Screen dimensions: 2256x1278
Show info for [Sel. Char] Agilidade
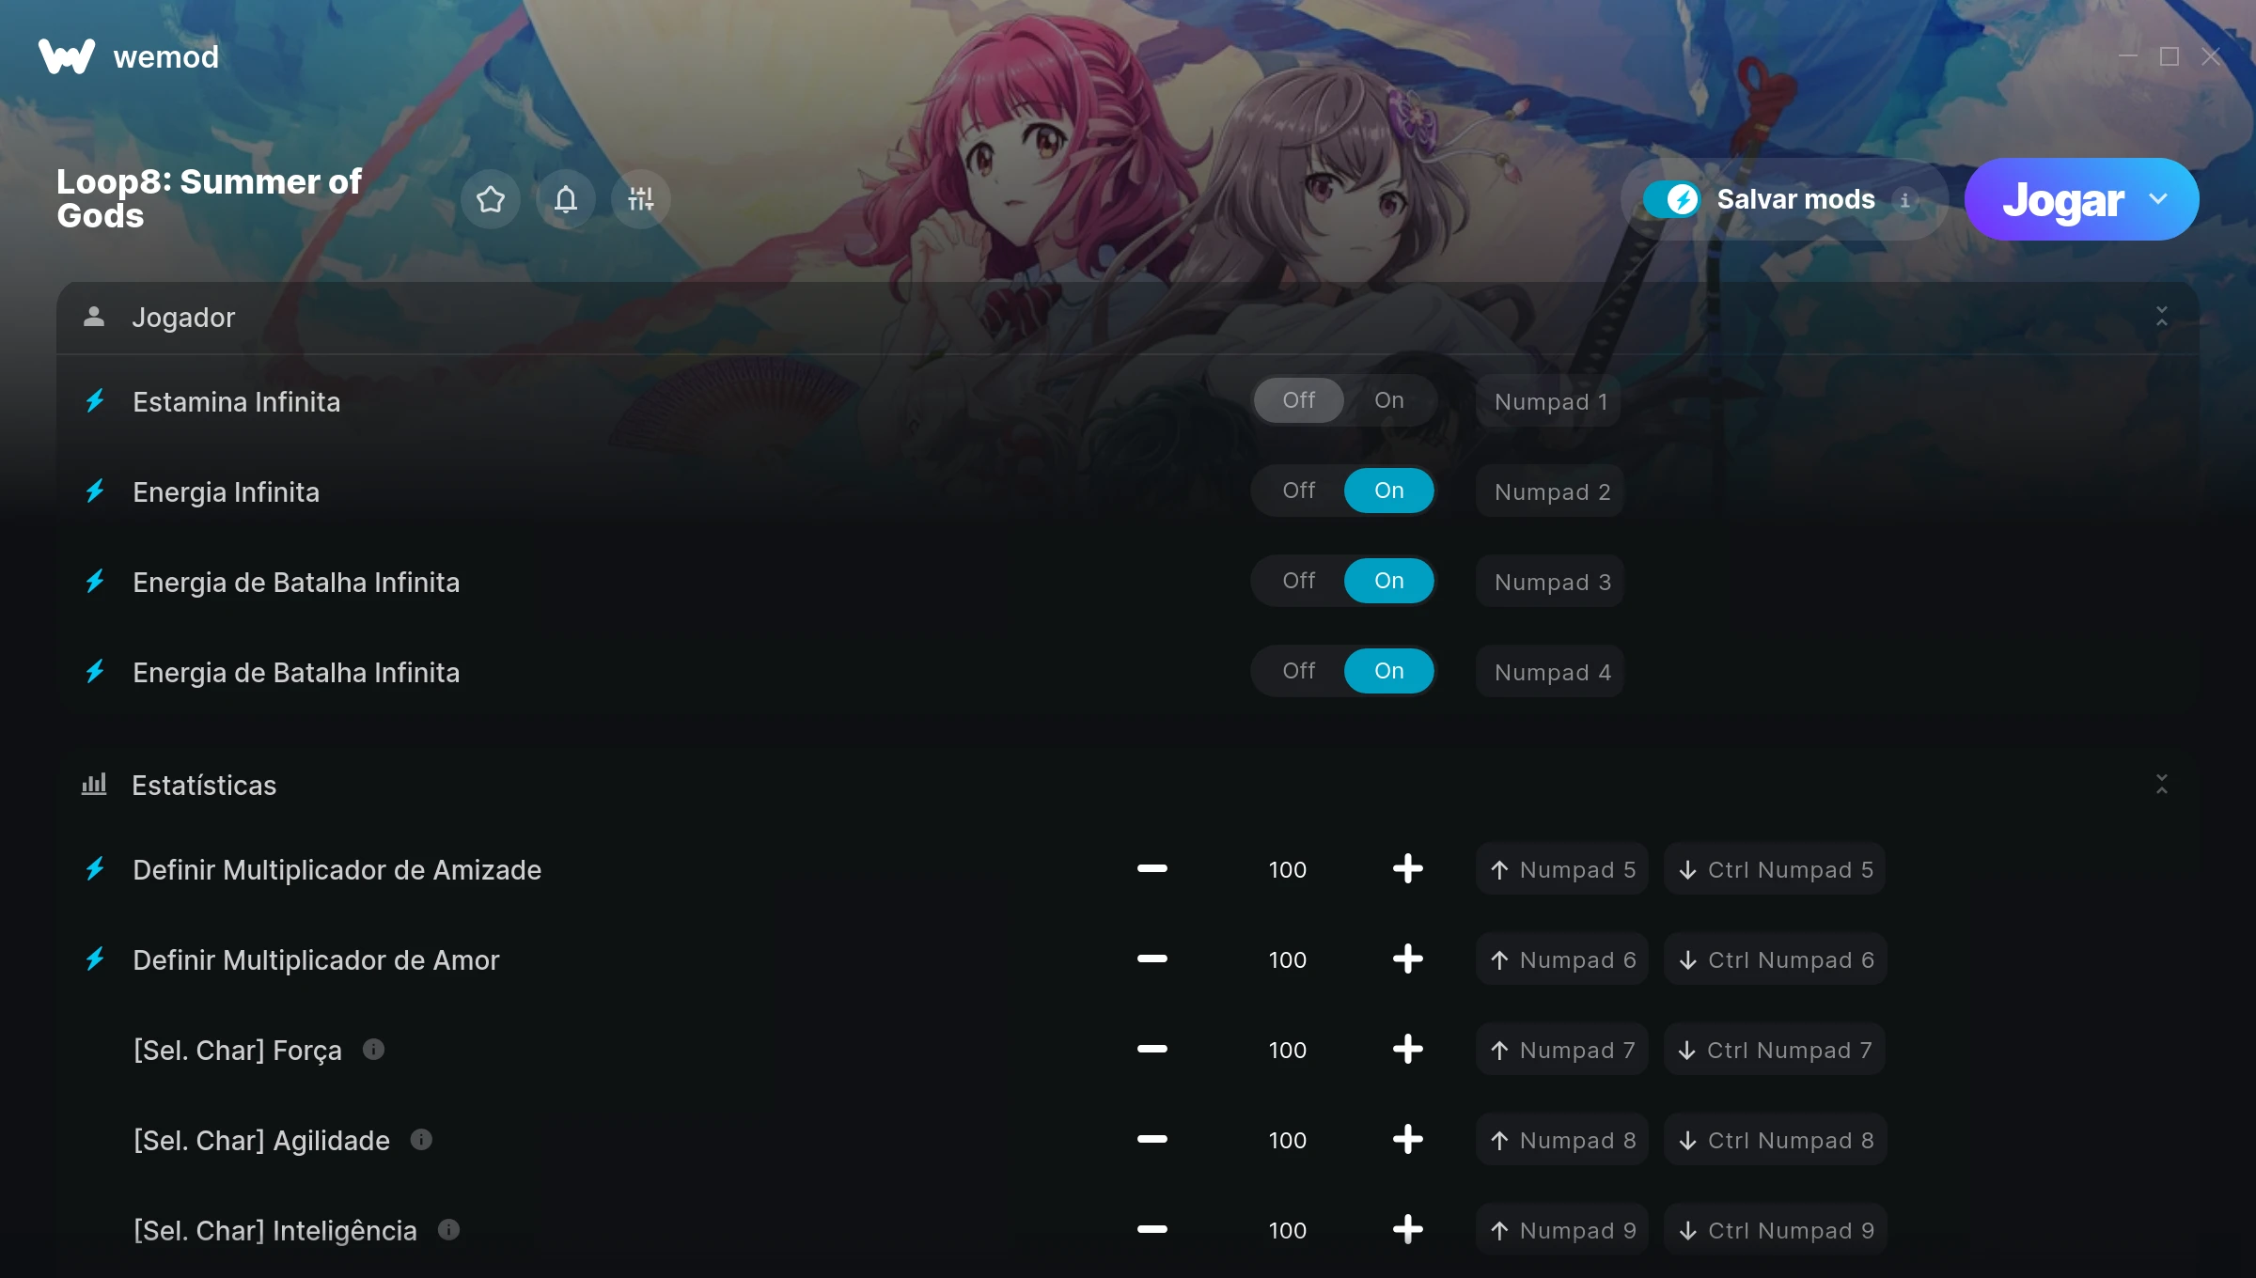421,1140
